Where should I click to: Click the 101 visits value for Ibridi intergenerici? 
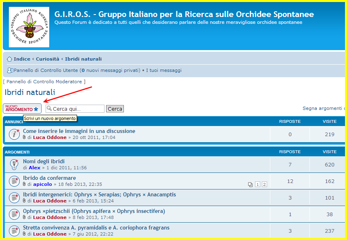(330, 198)
